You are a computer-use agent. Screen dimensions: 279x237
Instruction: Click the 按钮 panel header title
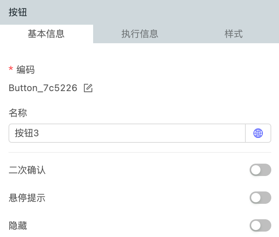(18, 12)
